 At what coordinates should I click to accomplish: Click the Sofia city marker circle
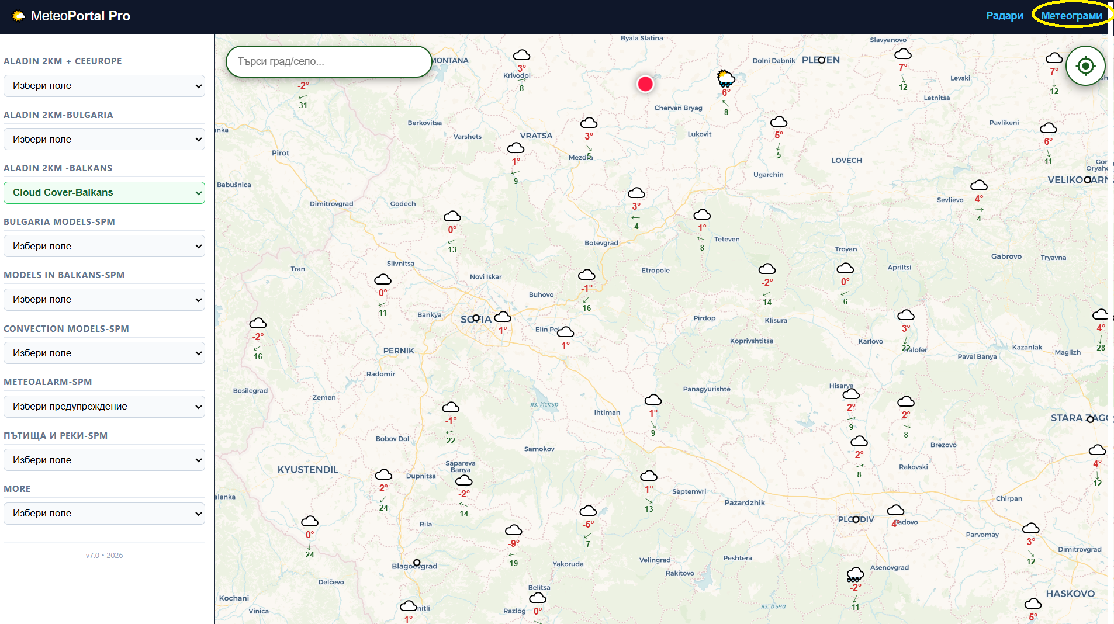click(476, 318)
